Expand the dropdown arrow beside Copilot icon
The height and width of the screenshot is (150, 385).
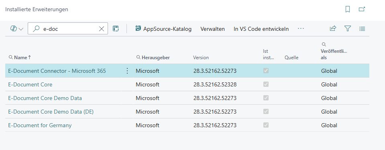(21, 29)
